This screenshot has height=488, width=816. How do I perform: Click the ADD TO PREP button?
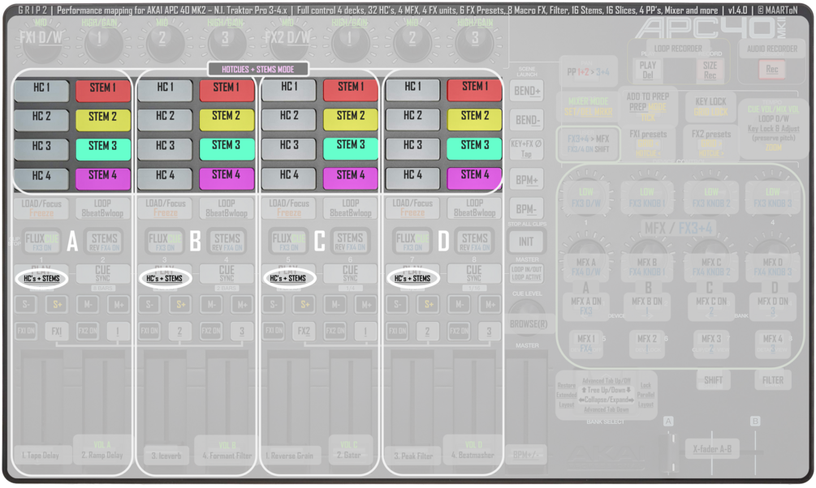tap(648, 106)
